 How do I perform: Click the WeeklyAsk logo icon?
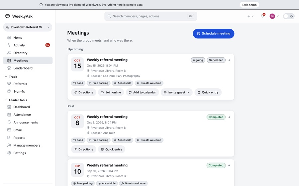click(x=7, y=16)
